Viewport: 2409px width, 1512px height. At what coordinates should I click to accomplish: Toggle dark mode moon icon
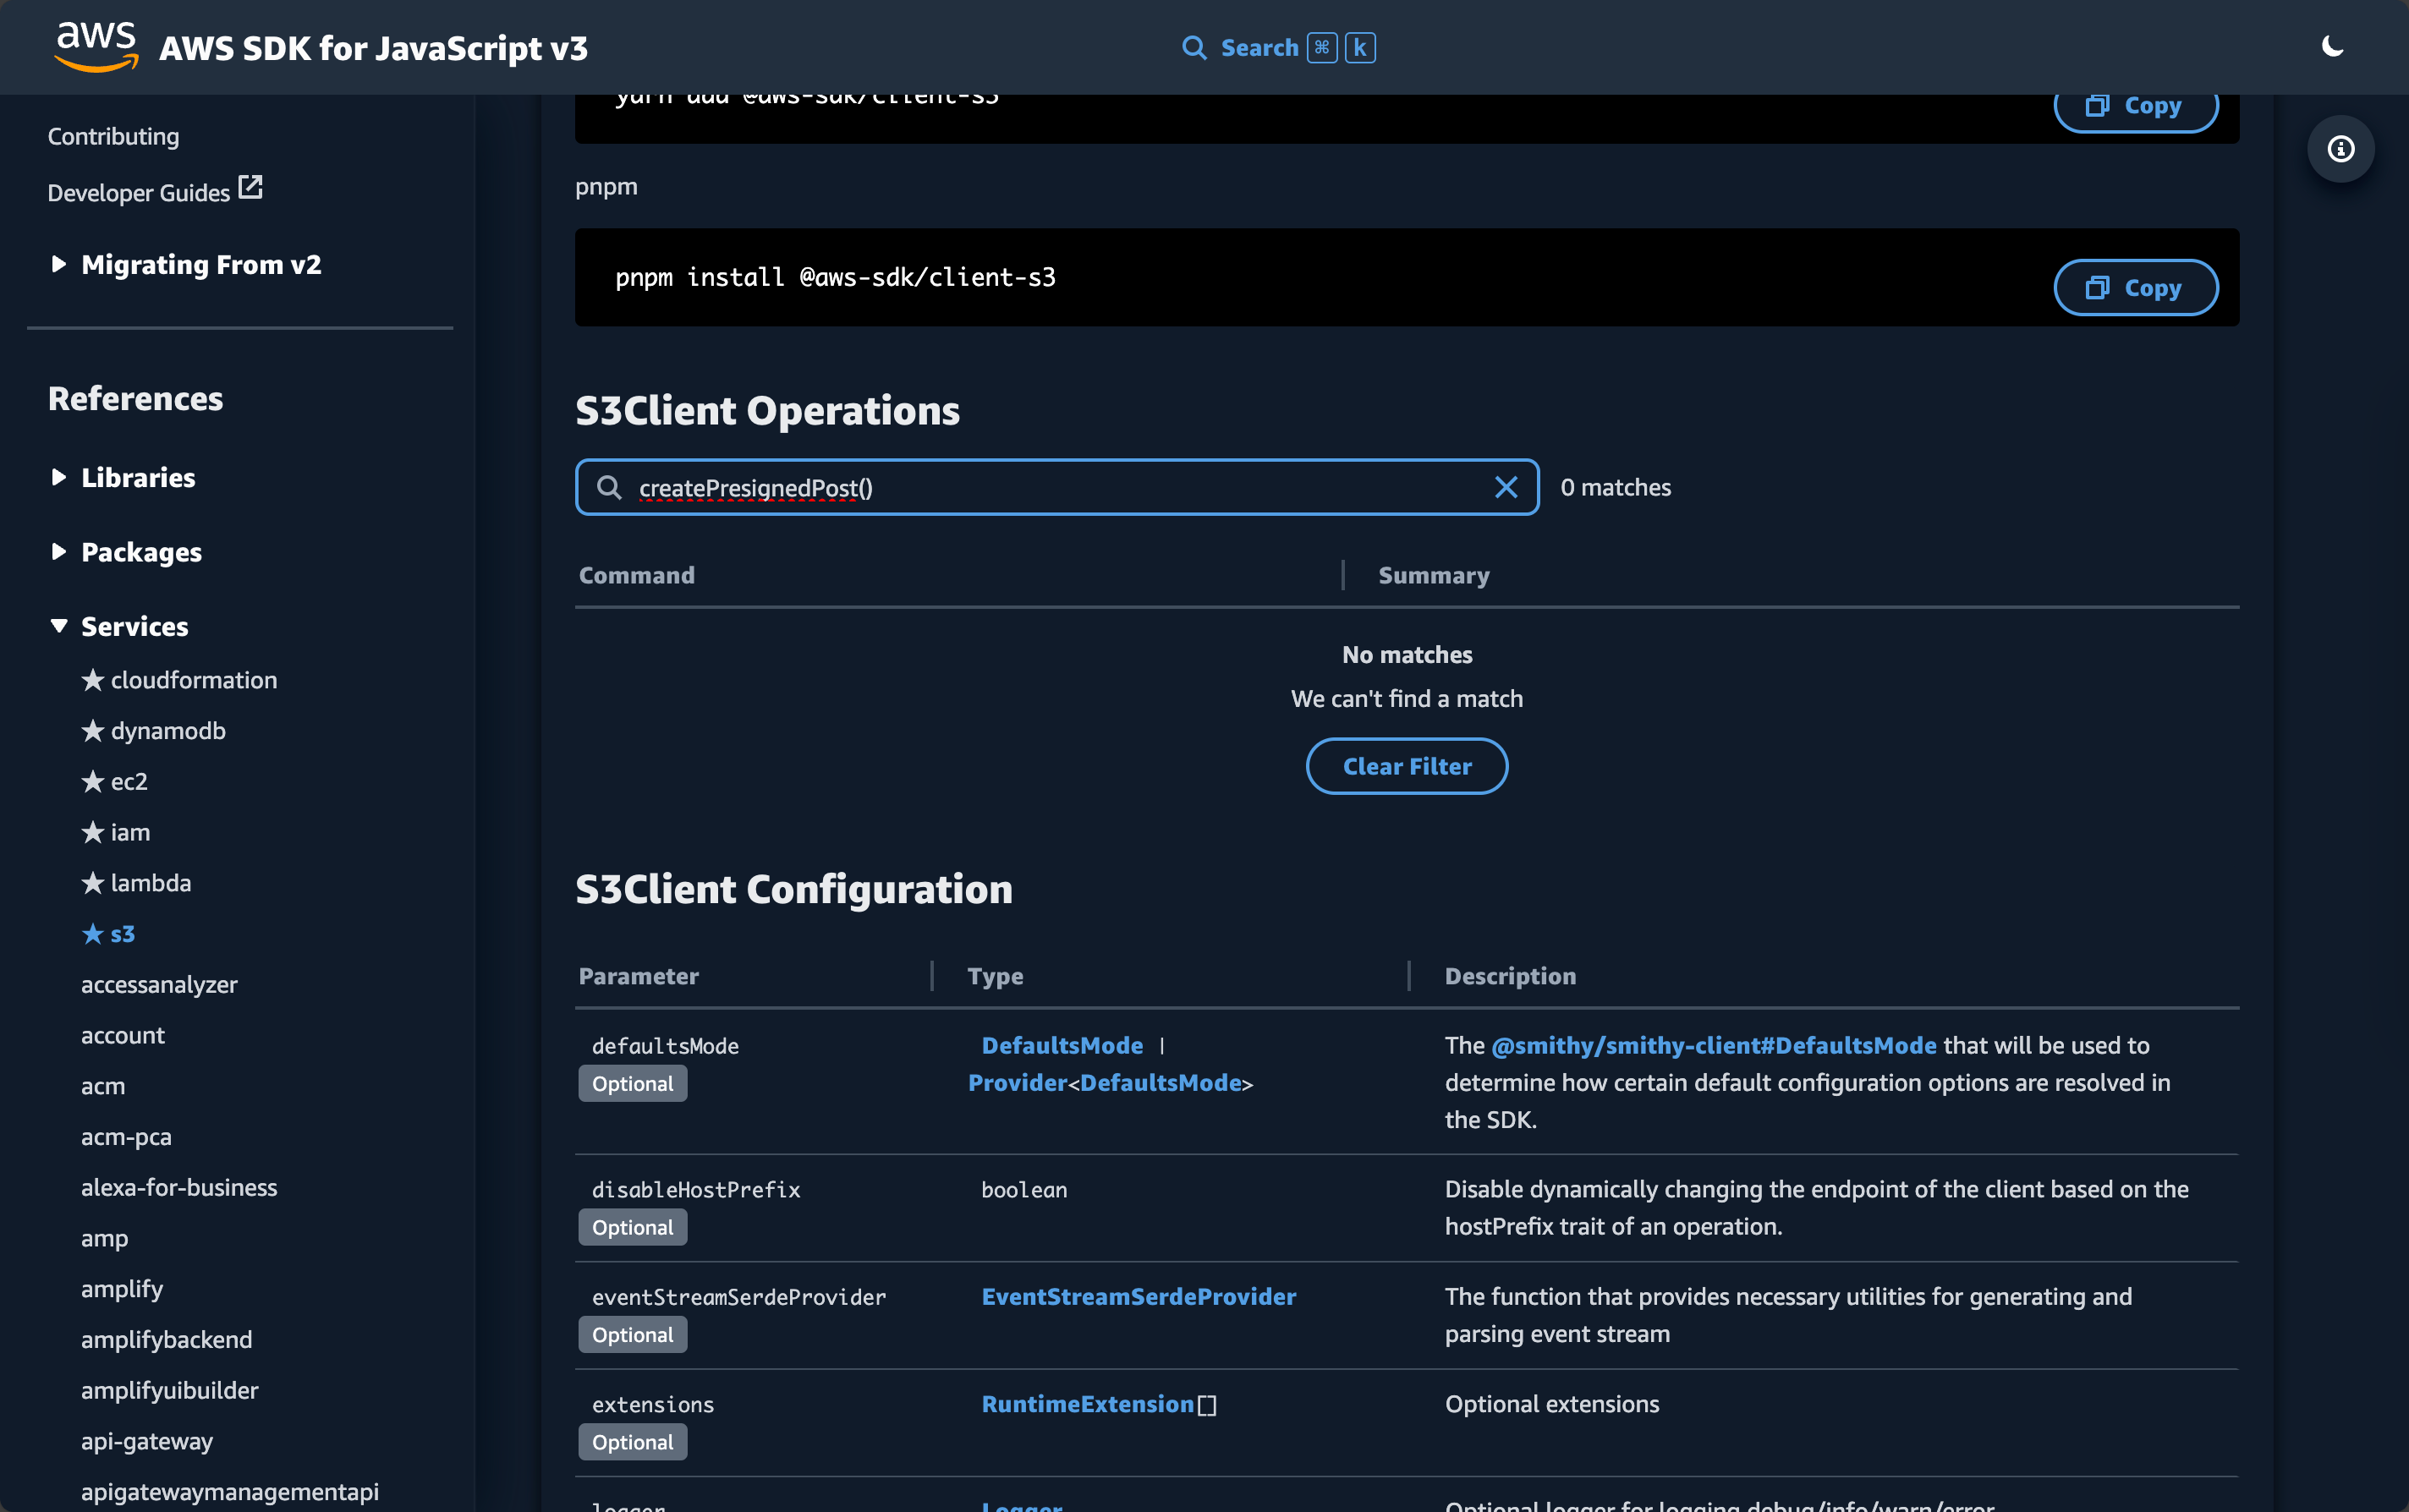pyautogui.click(x=2332, y=47)
